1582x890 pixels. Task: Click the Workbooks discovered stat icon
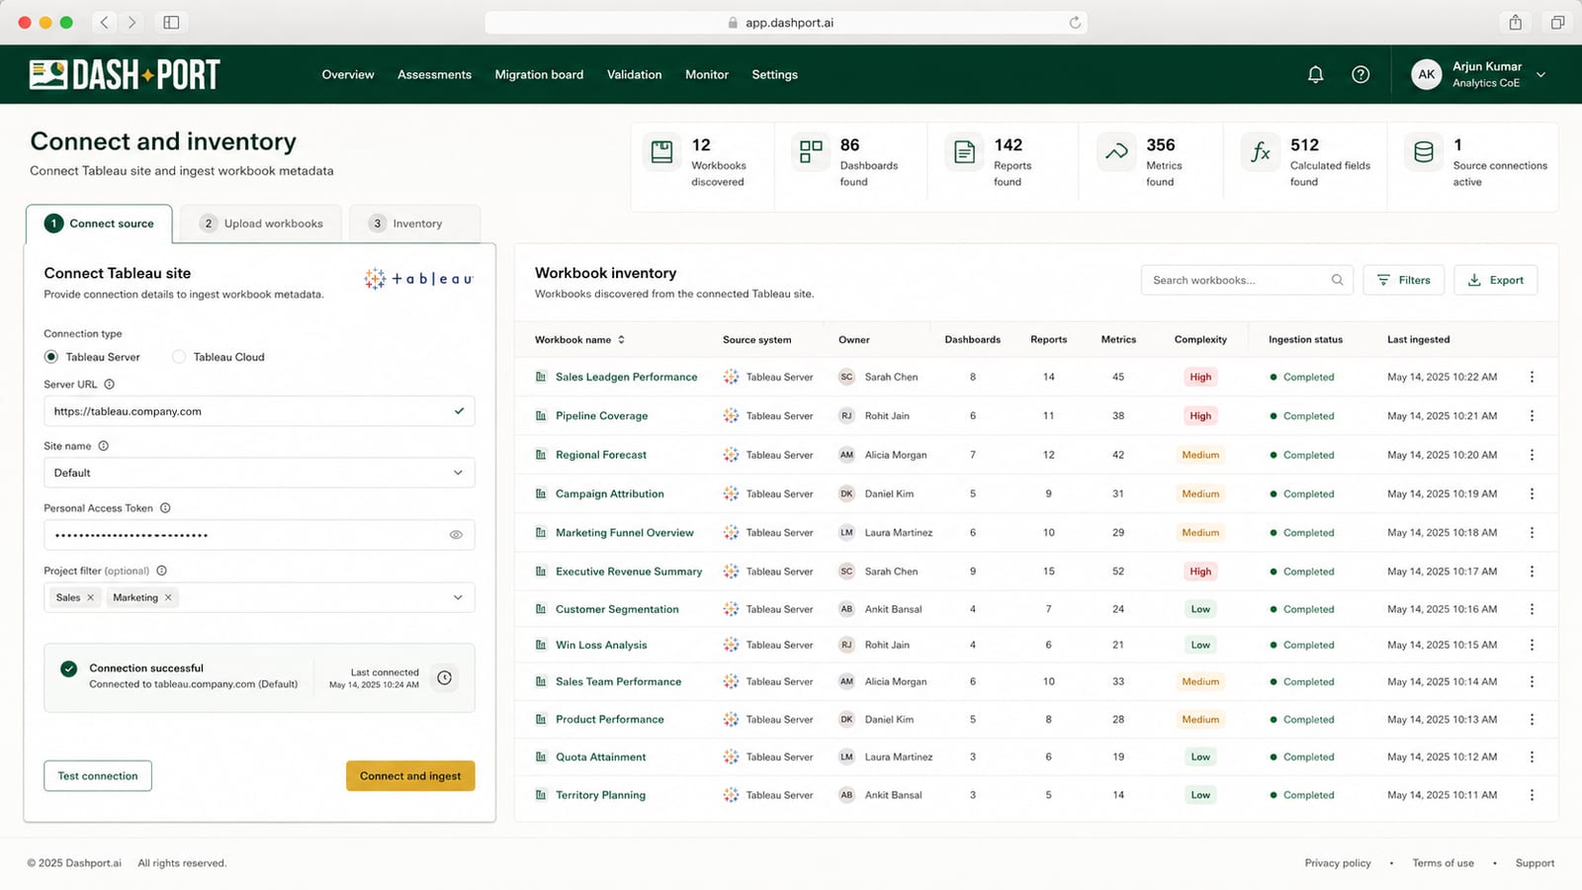[662, 152]
